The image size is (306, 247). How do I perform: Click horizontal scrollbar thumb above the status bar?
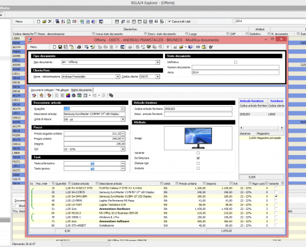coord(85,244)
